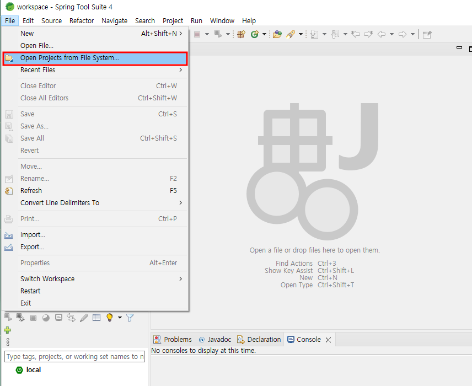The image size is (472, 386).
Task: Open dropdown beside Previous Annotation icon
Action: (345, 34)
